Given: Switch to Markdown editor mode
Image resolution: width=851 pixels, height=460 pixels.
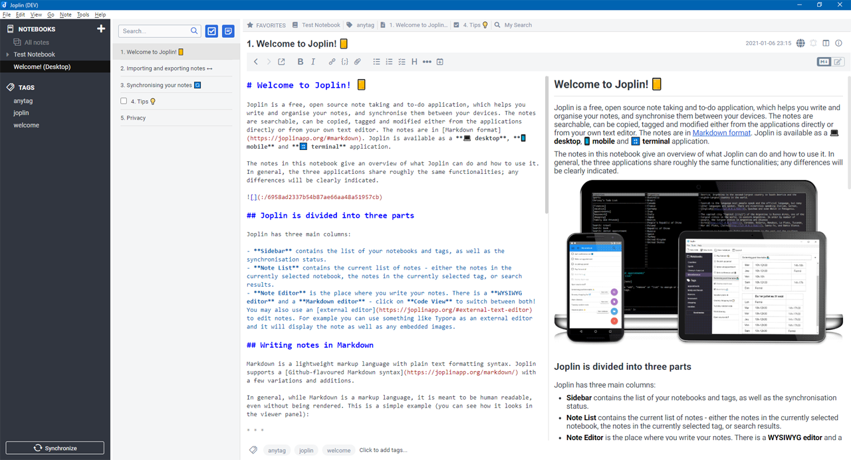Looking at the screenshot, I should pos(824,62).
